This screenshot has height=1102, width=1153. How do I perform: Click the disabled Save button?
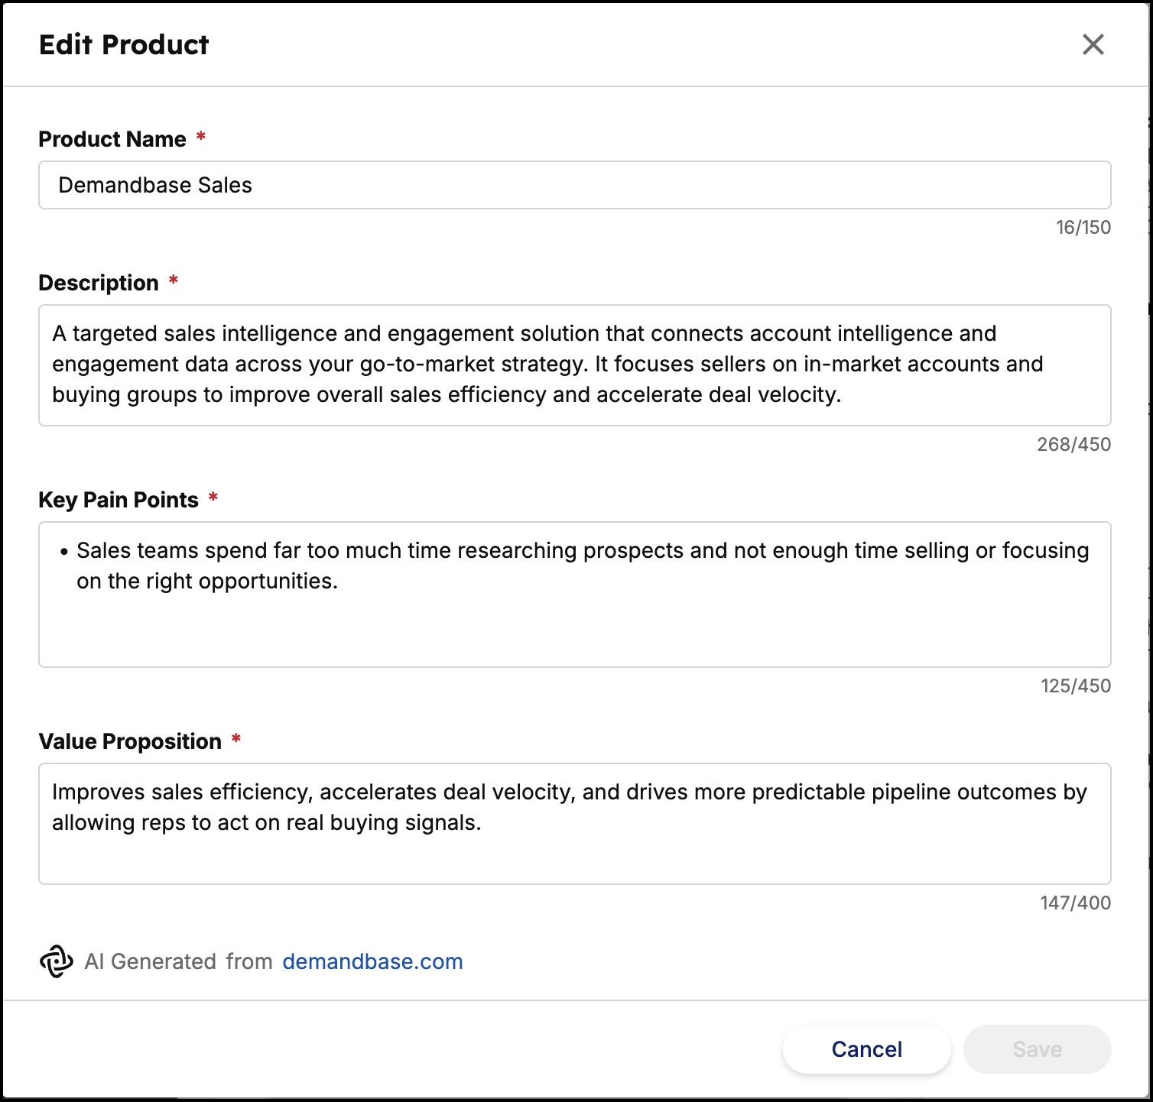pos(1037,1049)
